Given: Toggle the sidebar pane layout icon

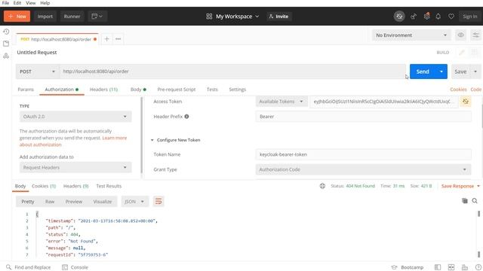Looking at the screenshot, I should [x=438, y=267].
